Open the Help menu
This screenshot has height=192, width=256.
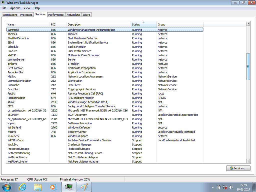pos(36,8)
